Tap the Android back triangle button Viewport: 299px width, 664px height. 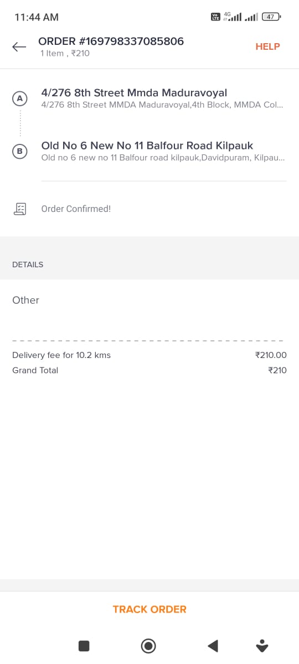(x=213, y=645)
